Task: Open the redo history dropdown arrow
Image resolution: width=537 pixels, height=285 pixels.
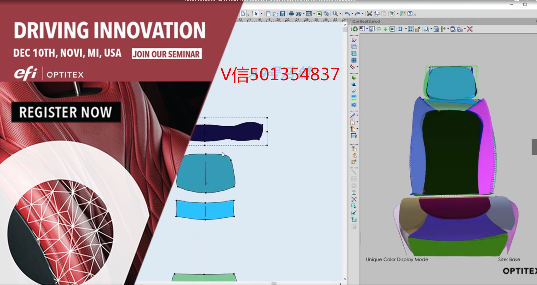Action: pos(362,14)
